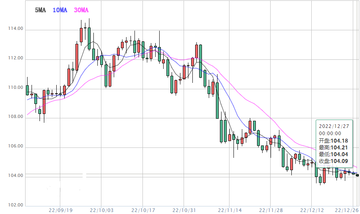Select the 22/12/12 date axis label
360x214 pixels.
(x=312, y=210)
